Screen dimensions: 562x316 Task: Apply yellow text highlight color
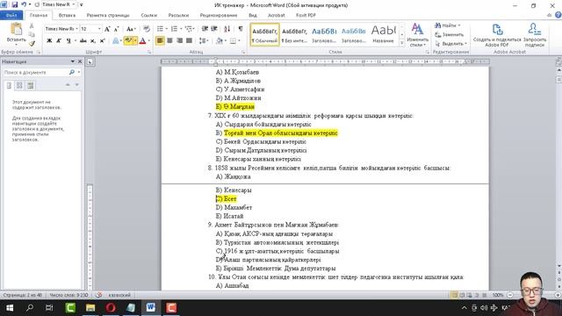(128, 41)
